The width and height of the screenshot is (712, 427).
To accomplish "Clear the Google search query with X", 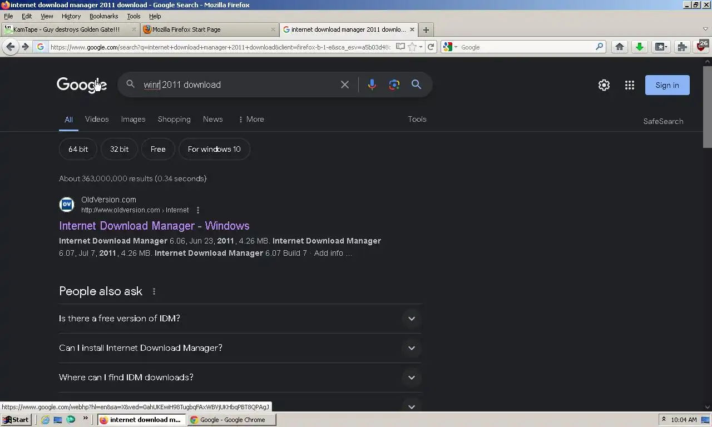I will 345,85.
